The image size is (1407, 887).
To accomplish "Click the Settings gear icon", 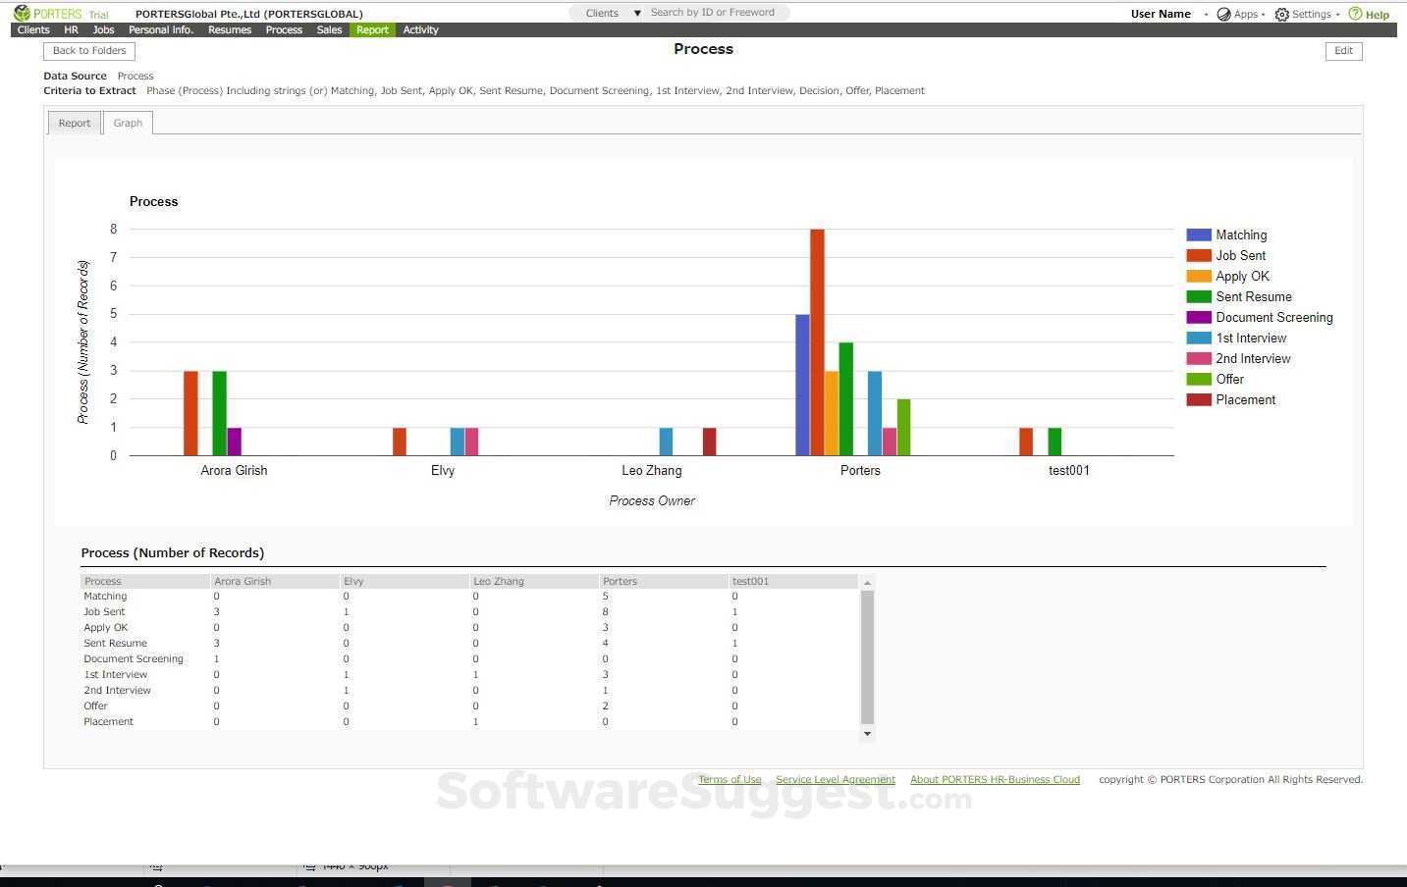I will point(1280,14).
